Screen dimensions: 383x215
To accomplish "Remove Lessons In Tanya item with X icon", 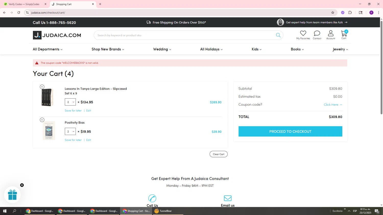I will pos(42,87).
